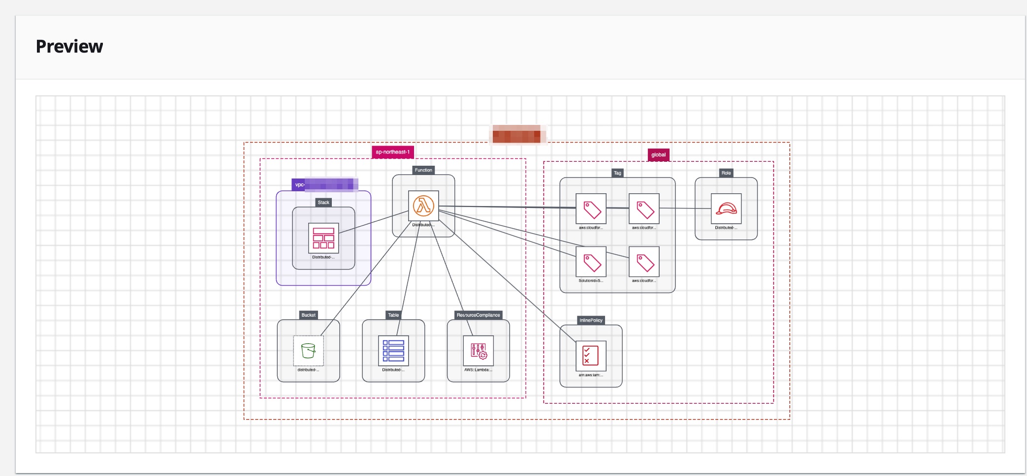Click the Bucket group header label
This screenshot has width=1027, height=476.
pyautogui.click(x=308, y=315)
